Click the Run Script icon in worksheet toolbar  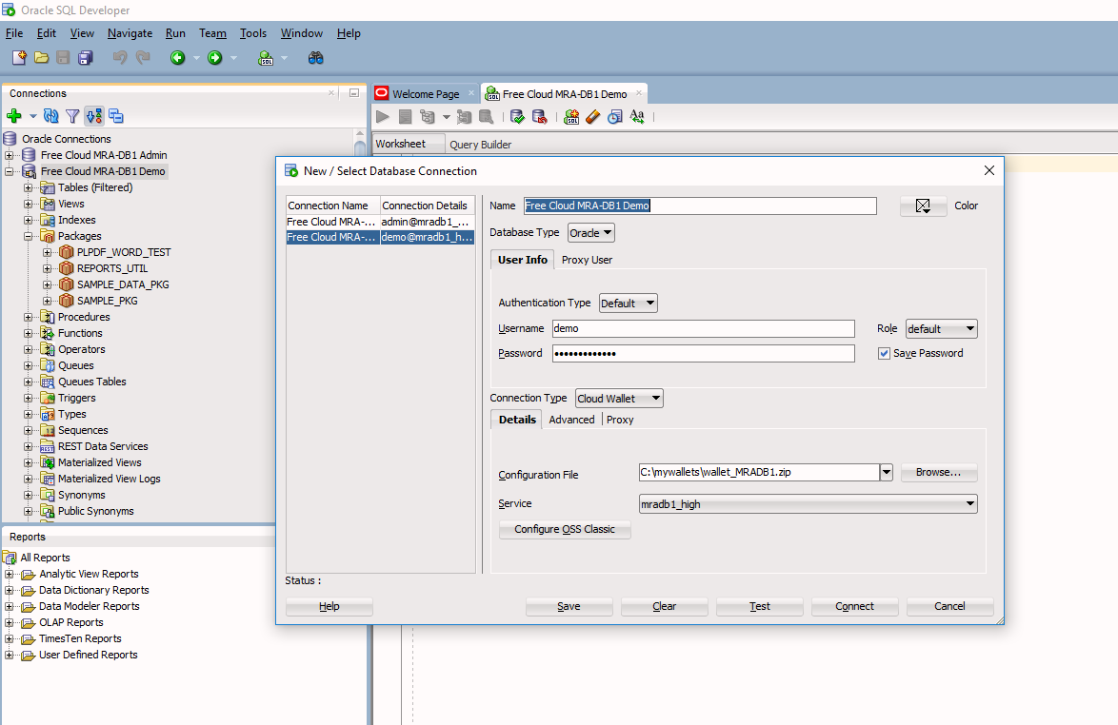click(x=405, y=116)
